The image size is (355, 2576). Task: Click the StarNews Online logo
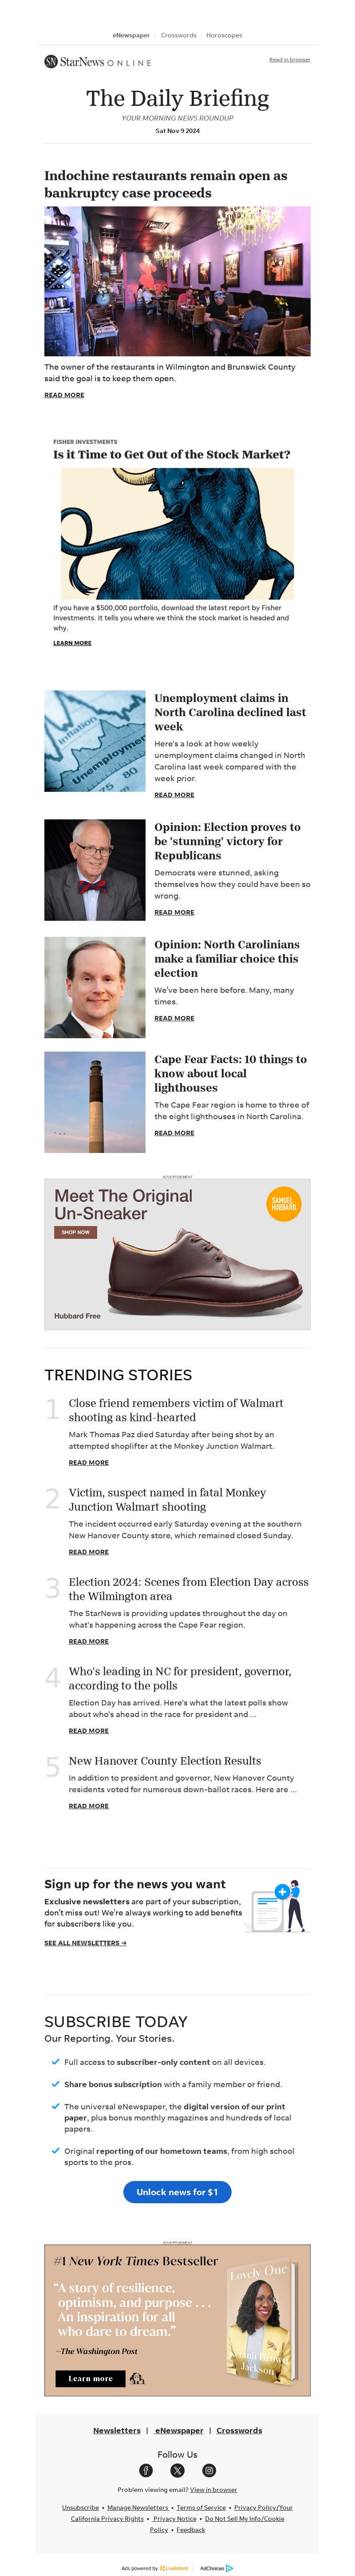[x=98, y=62]
